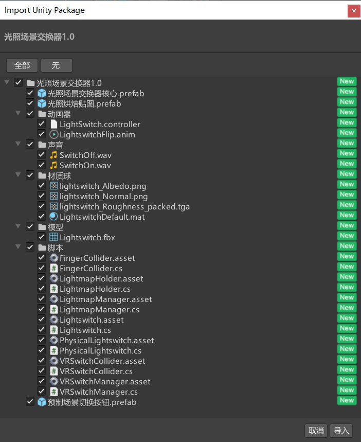Image resolution: width=361 pixels, height=442 pixels.
Task: Click the folder icon of 模型
Action: click(42, 227)
